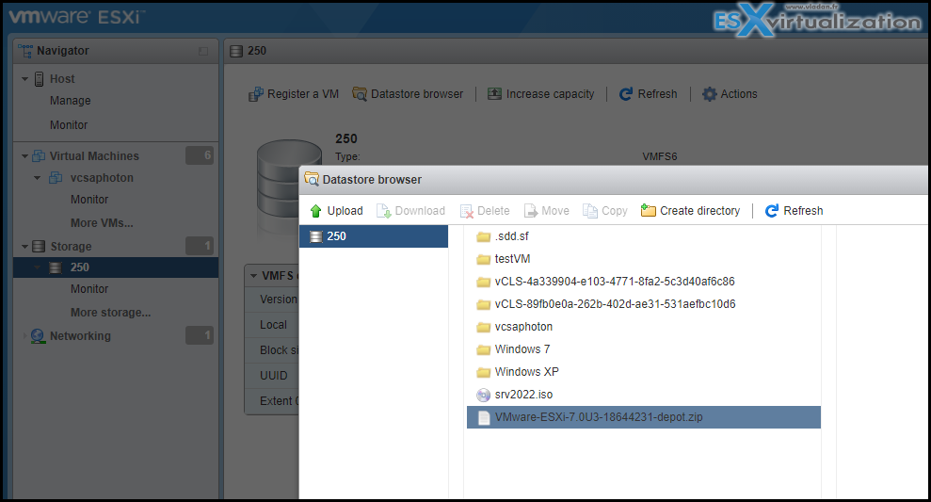Click Refresh label in Datastore browser
The image size is (931, 502).
pos(803,211)
